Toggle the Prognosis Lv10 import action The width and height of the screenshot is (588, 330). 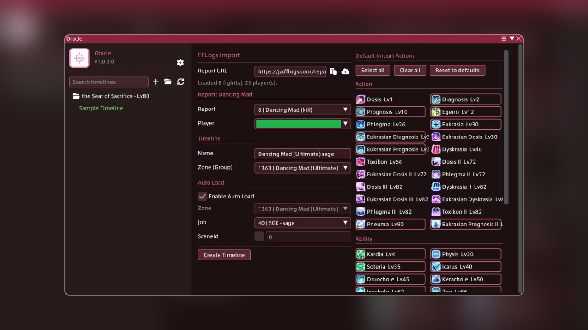pyautogui.click(x=390, y=112)
